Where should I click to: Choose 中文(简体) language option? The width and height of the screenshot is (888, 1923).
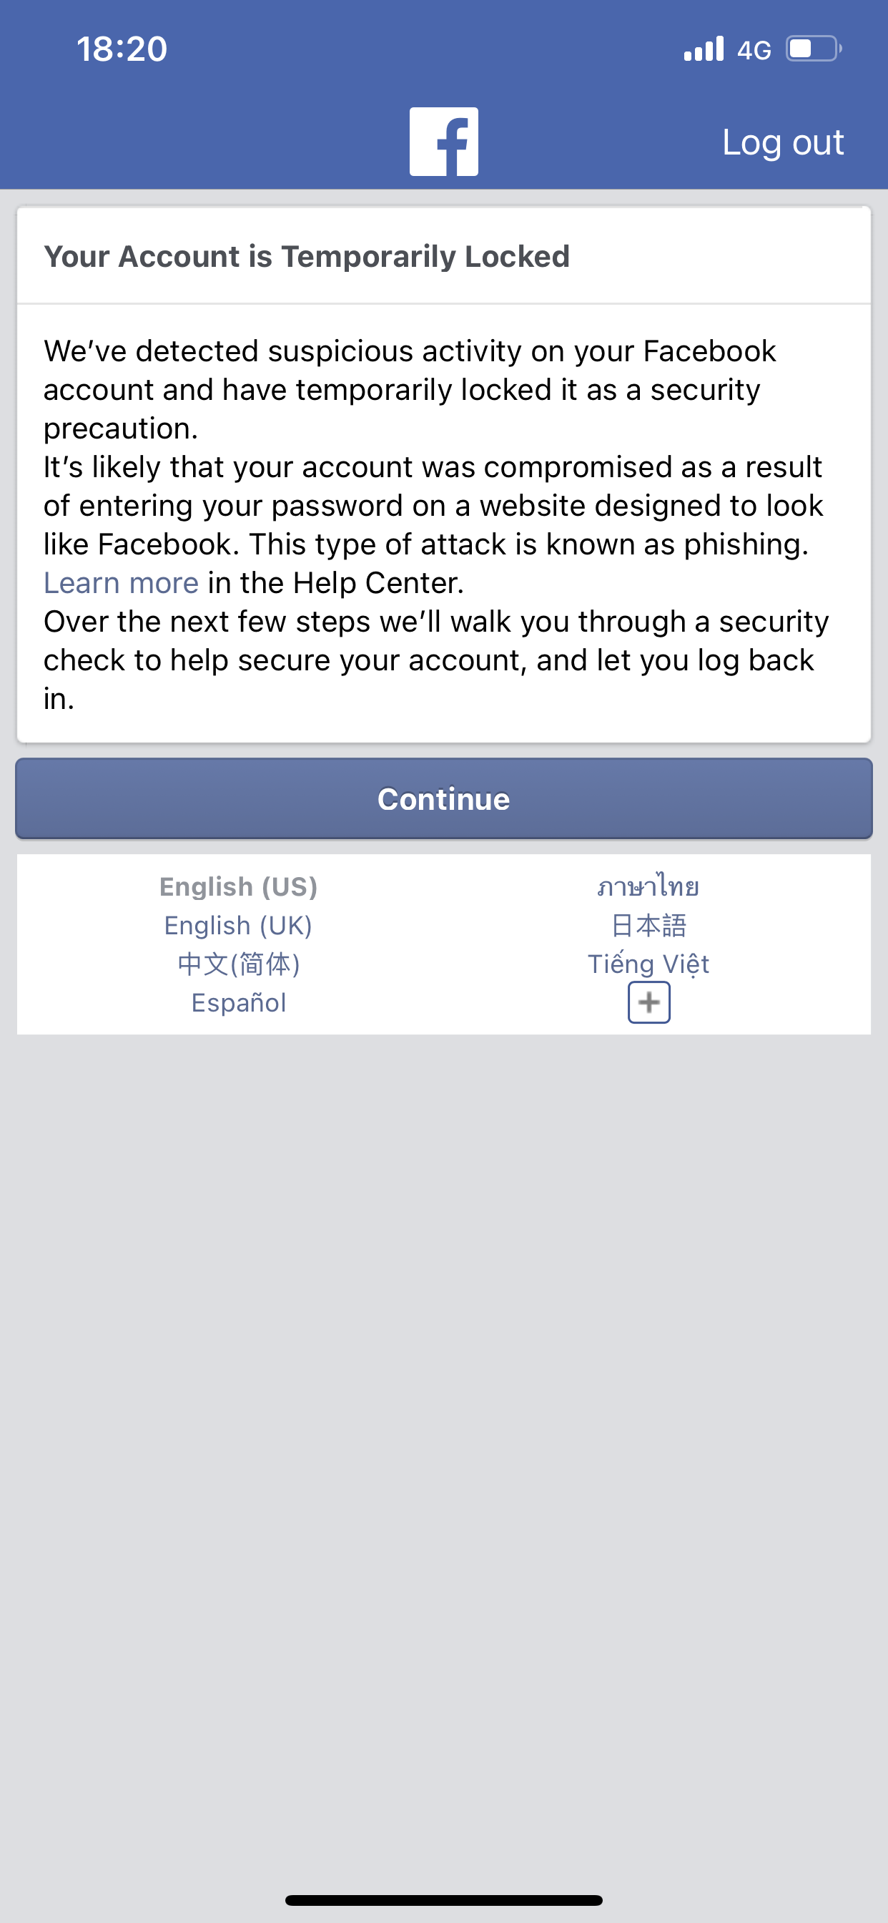click(239, 964)
